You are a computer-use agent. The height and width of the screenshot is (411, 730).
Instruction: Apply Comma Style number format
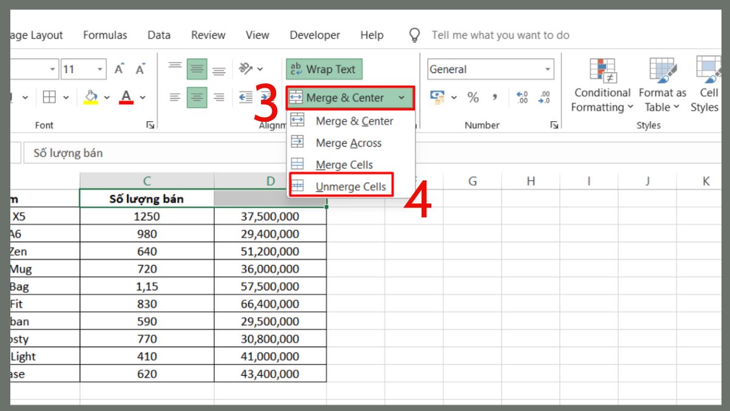[494, 97]
